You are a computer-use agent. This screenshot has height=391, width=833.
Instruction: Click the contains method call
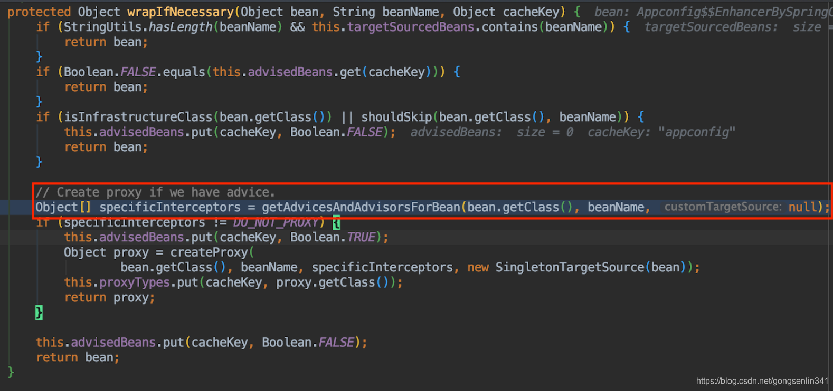tap(510, 27)
